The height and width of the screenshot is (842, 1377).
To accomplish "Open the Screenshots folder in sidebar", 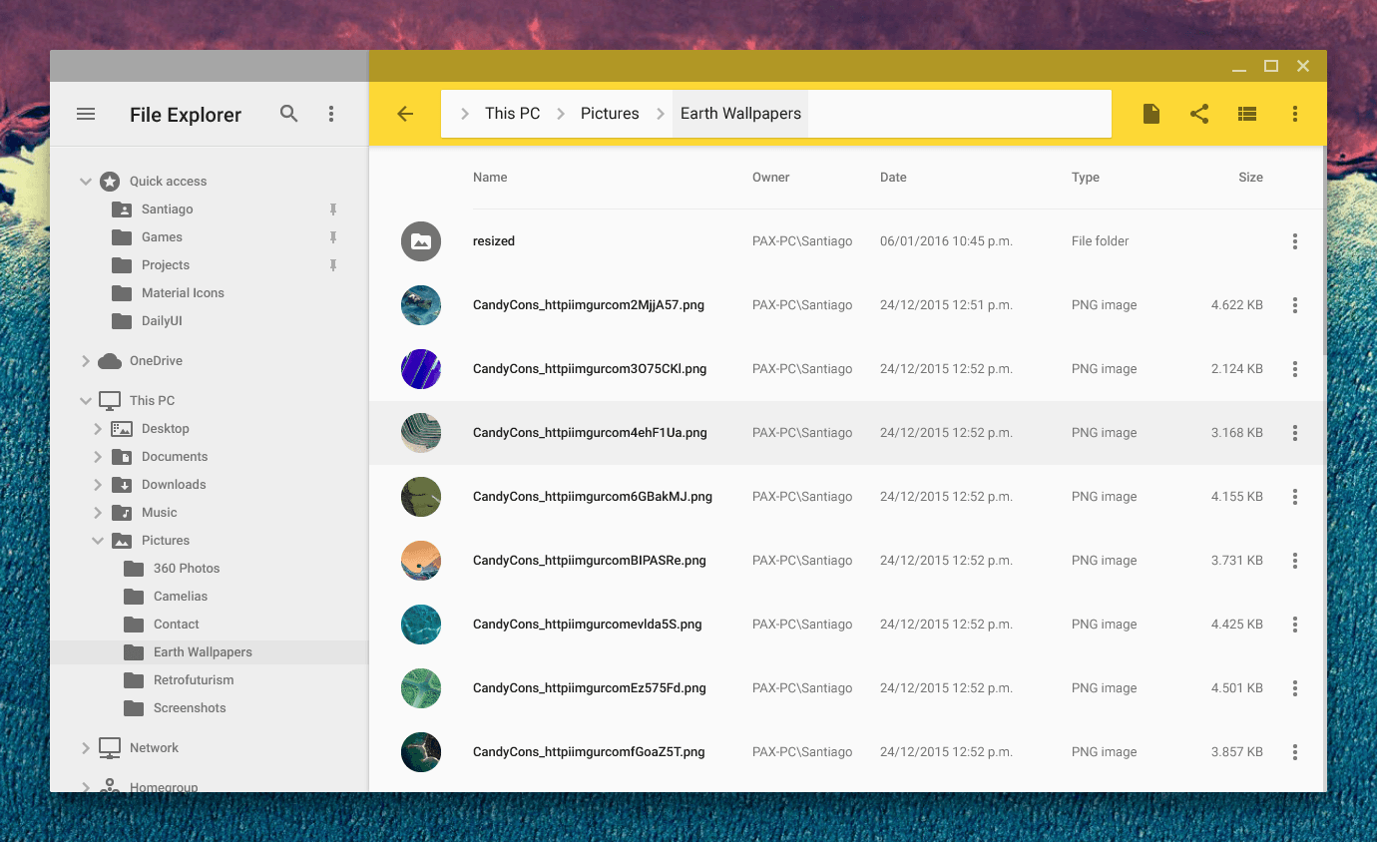I will 190,708.
